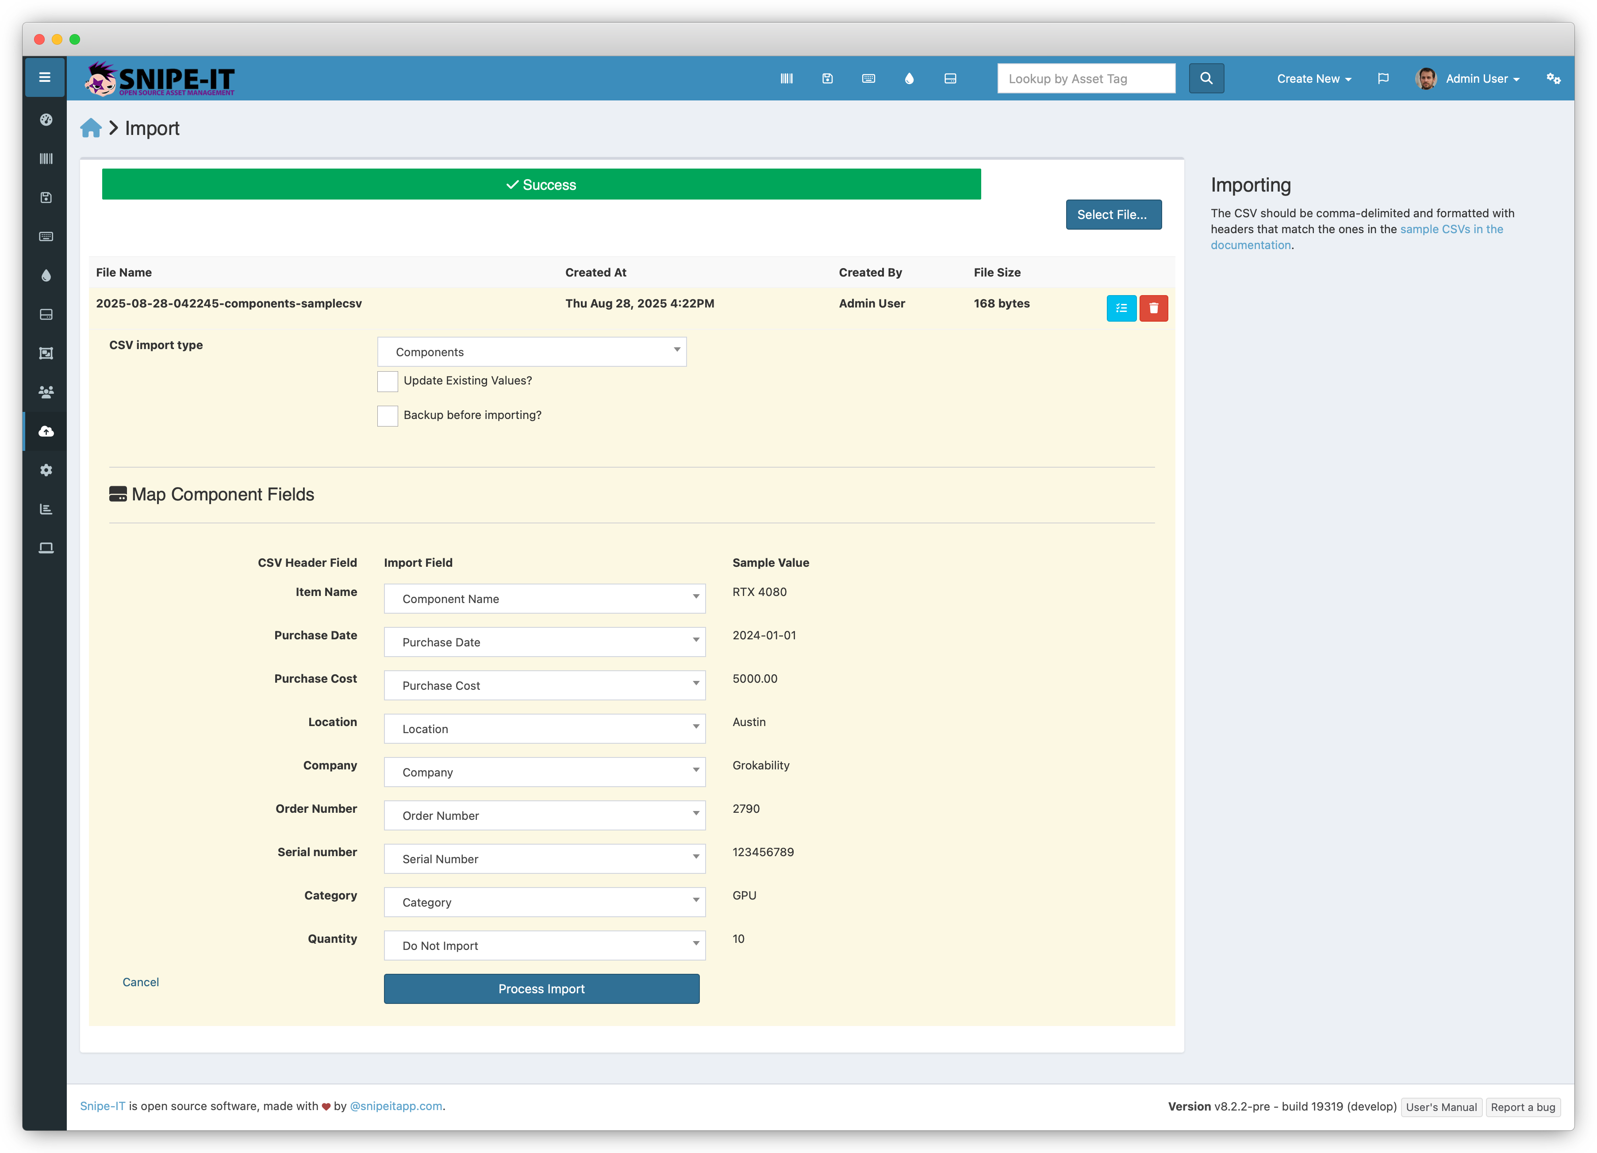Open Components drive icon in sidebar
The image size is (1597, 1153).
click(46, 314)
